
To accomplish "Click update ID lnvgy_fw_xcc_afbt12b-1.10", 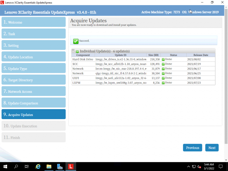I will pos(121,64).
